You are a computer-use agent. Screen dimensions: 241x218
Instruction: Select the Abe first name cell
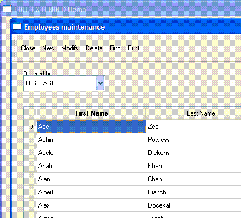[91, 127]
